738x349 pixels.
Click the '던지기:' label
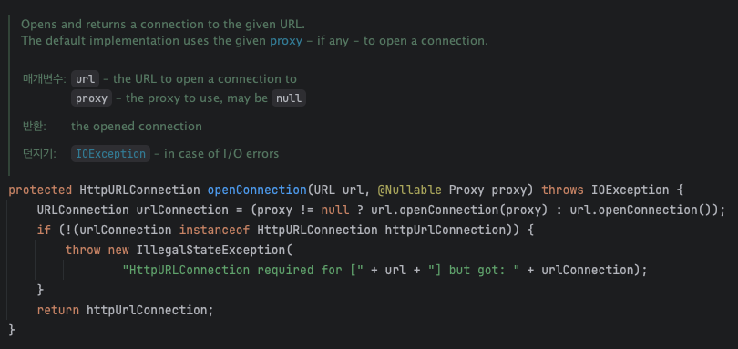[39, 154]
